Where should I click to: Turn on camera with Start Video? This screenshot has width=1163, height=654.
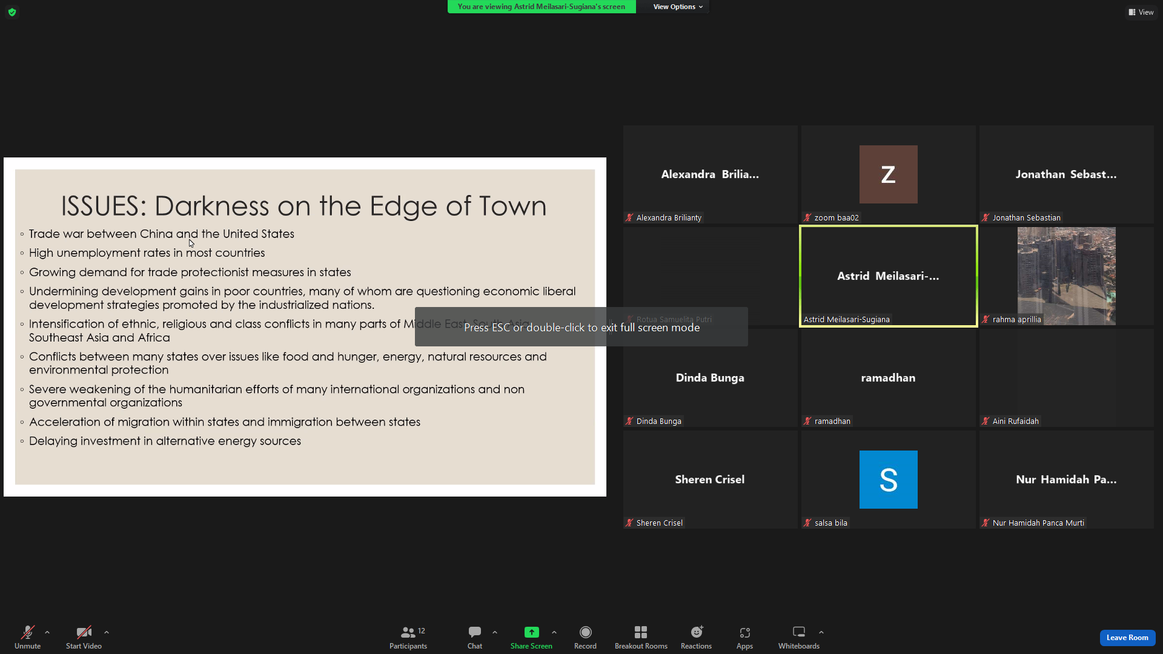point(84,637)
